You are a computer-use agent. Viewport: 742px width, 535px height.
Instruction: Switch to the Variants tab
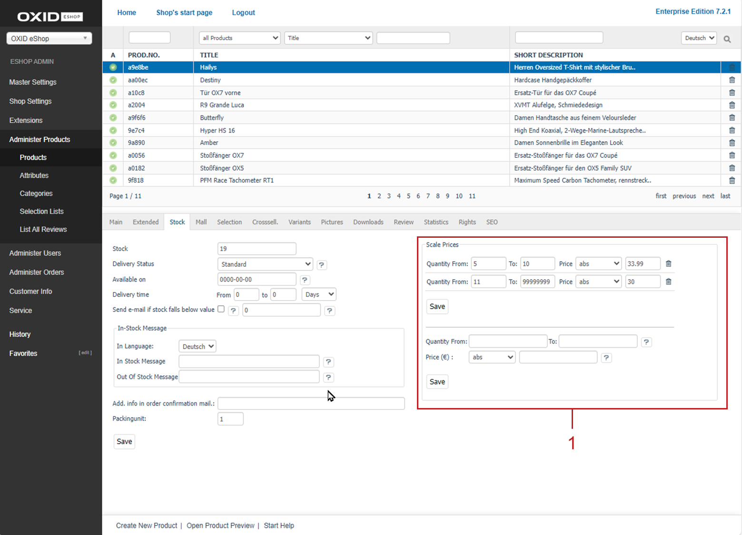[299, 222]
